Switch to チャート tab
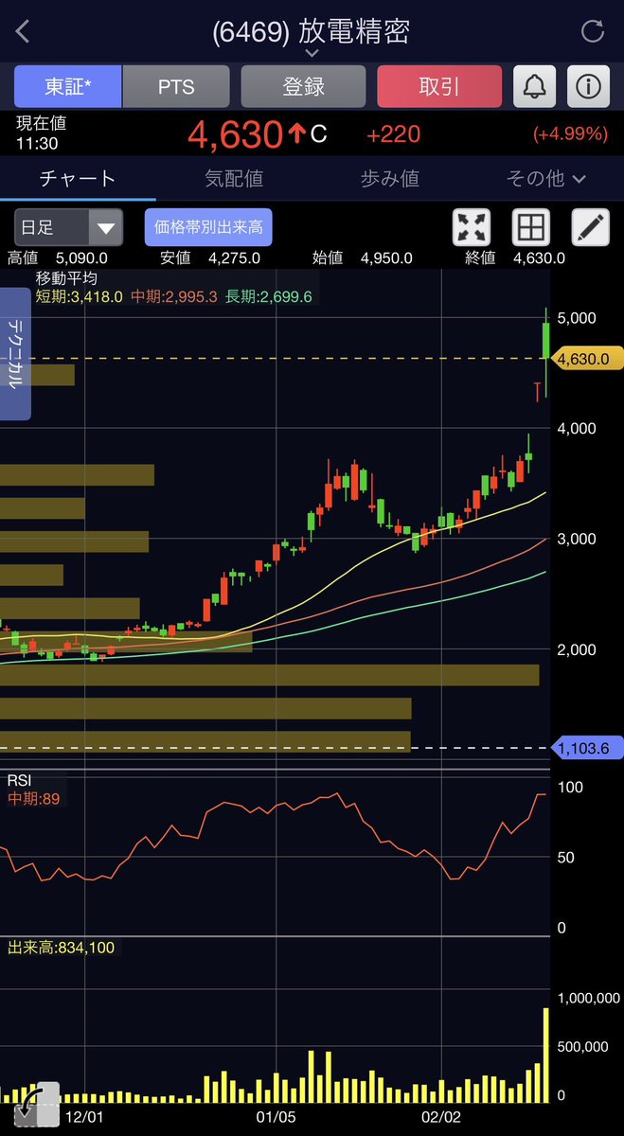The width and height of the screenshot is (624, 1136). pos(78,178)
